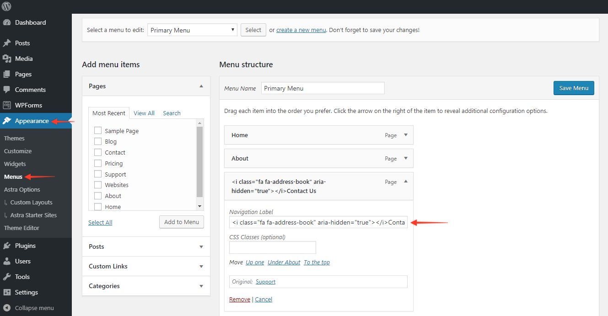Focus the Navigation Label input field
608x316 pixels.
click(x=318, y=222)
